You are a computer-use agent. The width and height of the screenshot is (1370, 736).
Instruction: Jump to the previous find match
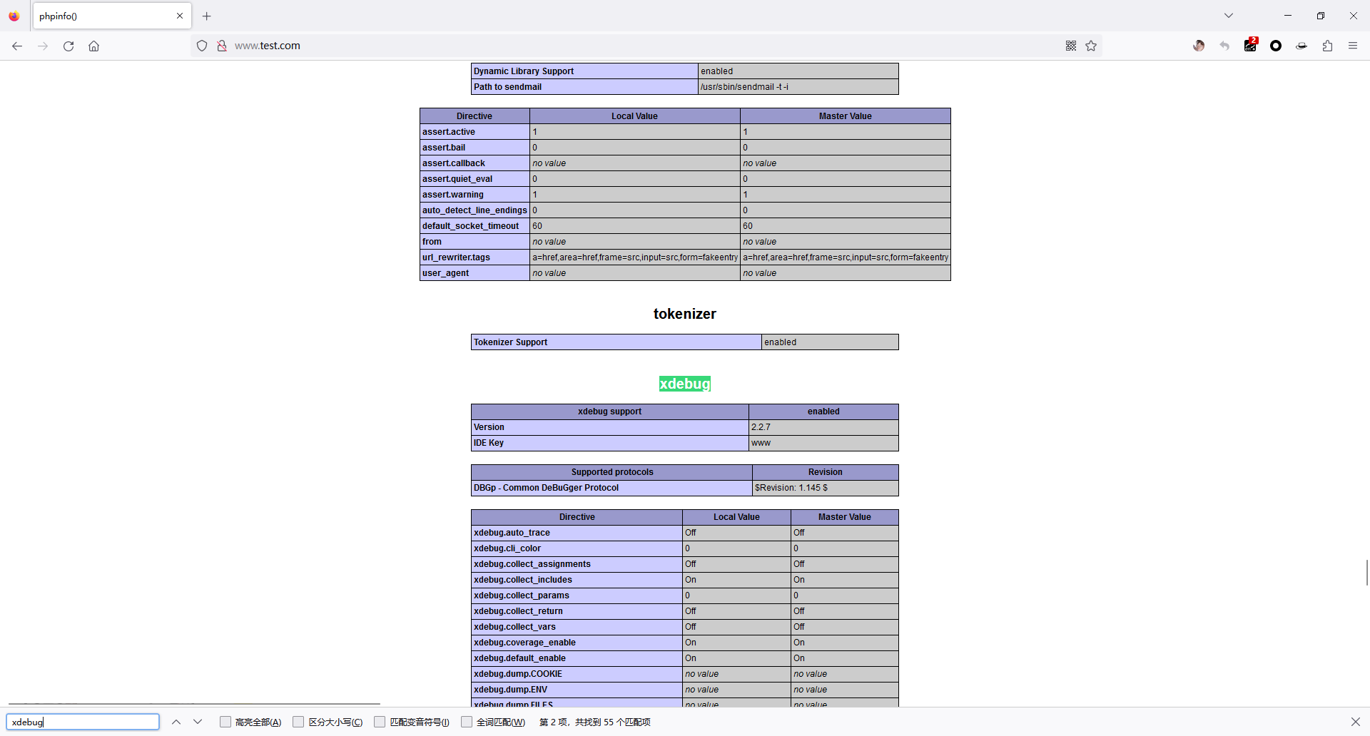(x=176, y=722)
